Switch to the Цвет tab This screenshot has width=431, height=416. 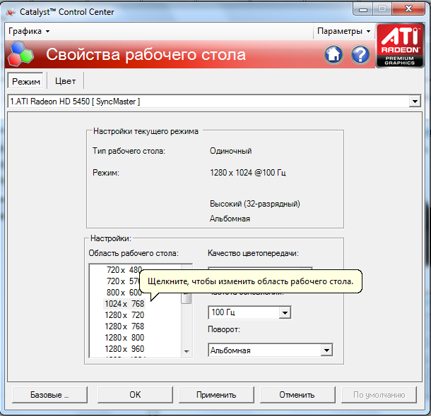coord(65,81)
